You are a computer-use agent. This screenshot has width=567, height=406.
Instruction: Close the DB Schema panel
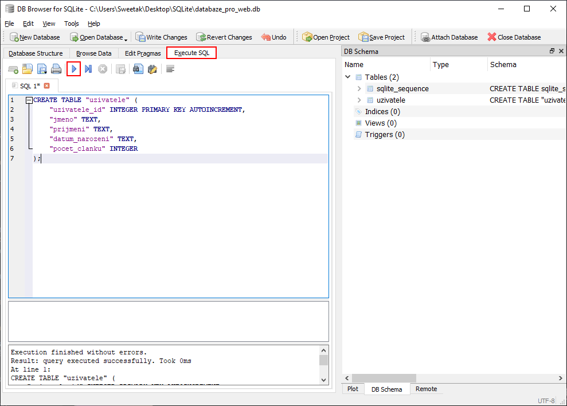561,51
